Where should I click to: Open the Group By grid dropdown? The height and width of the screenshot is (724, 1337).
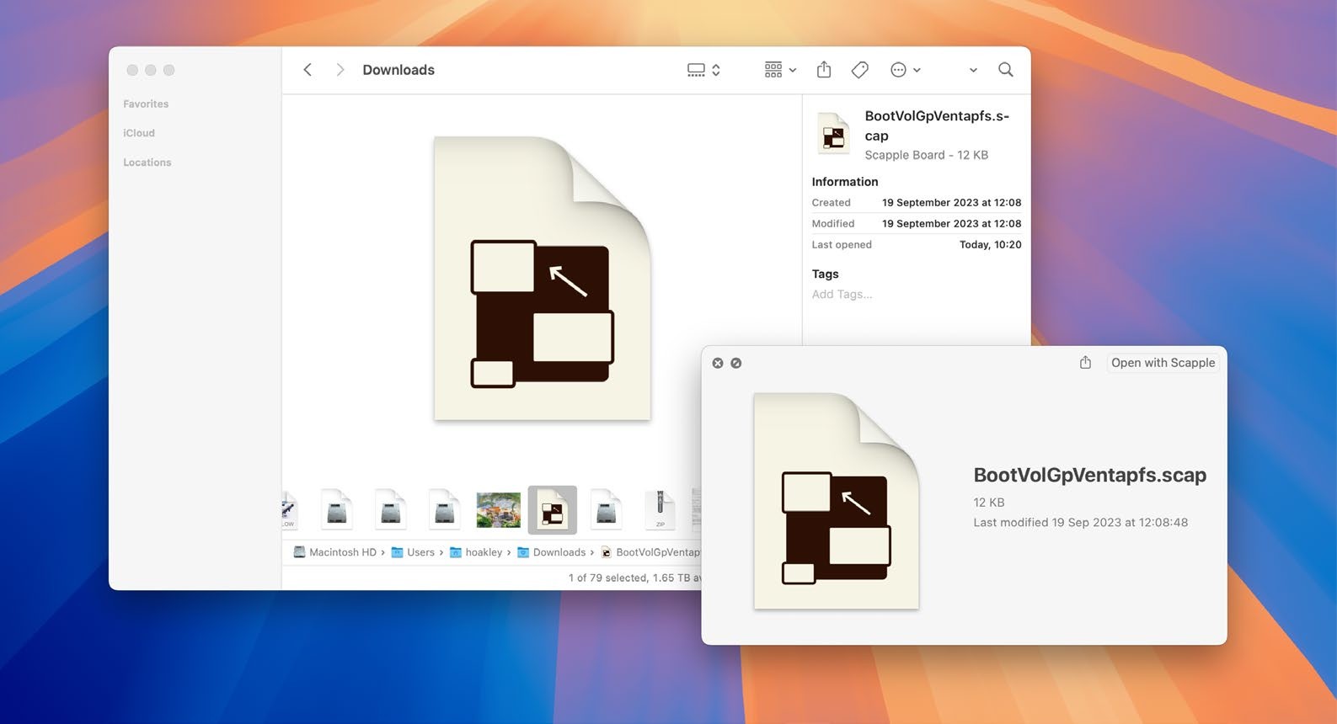click(780, 70)
